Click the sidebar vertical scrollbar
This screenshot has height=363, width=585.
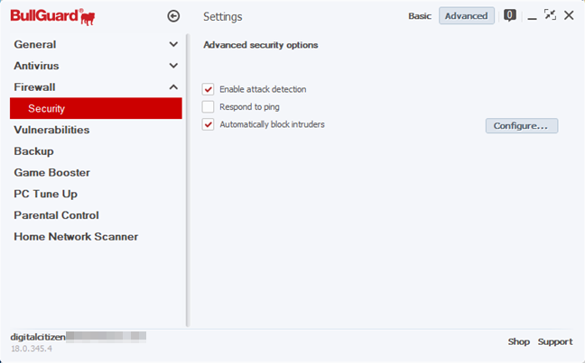coord(188,180)
